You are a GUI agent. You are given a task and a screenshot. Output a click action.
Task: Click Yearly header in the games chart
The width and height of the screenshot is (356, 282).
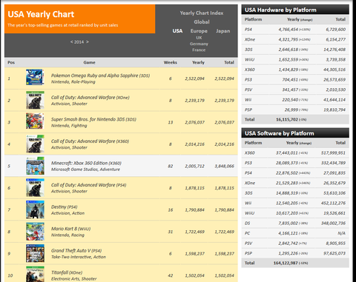[198, 63]
